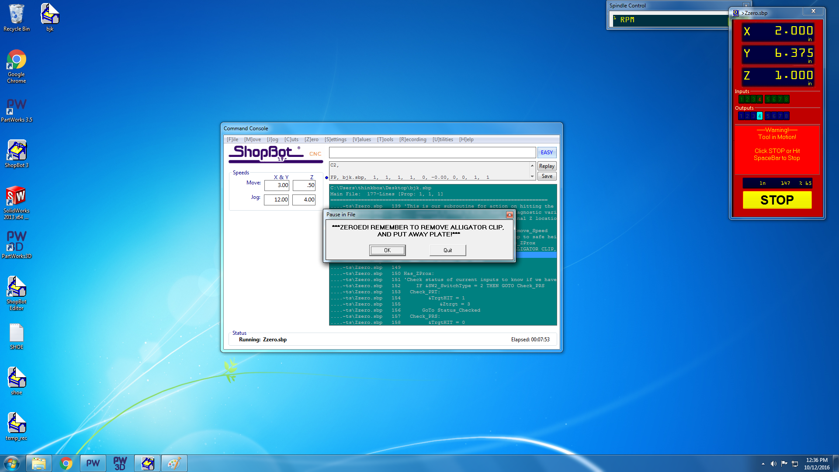Click the red Input 4 indicator
Screen dimensions: 839x472
pyautogui.click(x=759, y=100)
